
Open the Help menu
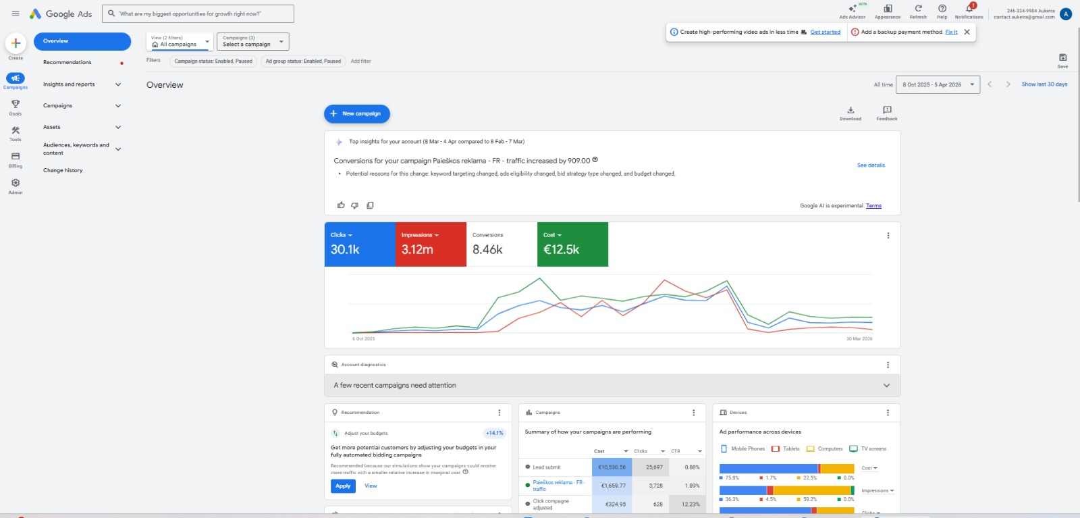click(942, 11)
